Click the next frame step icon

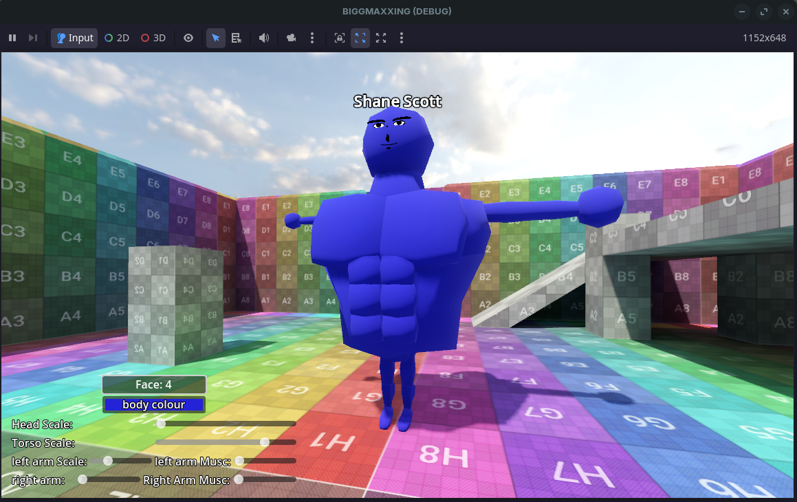[32, 38]
